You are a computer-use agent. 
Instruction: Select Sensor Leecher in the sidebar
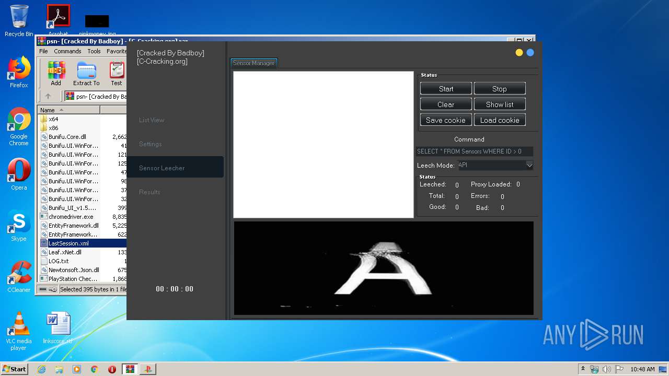click(x=175, y=167)
